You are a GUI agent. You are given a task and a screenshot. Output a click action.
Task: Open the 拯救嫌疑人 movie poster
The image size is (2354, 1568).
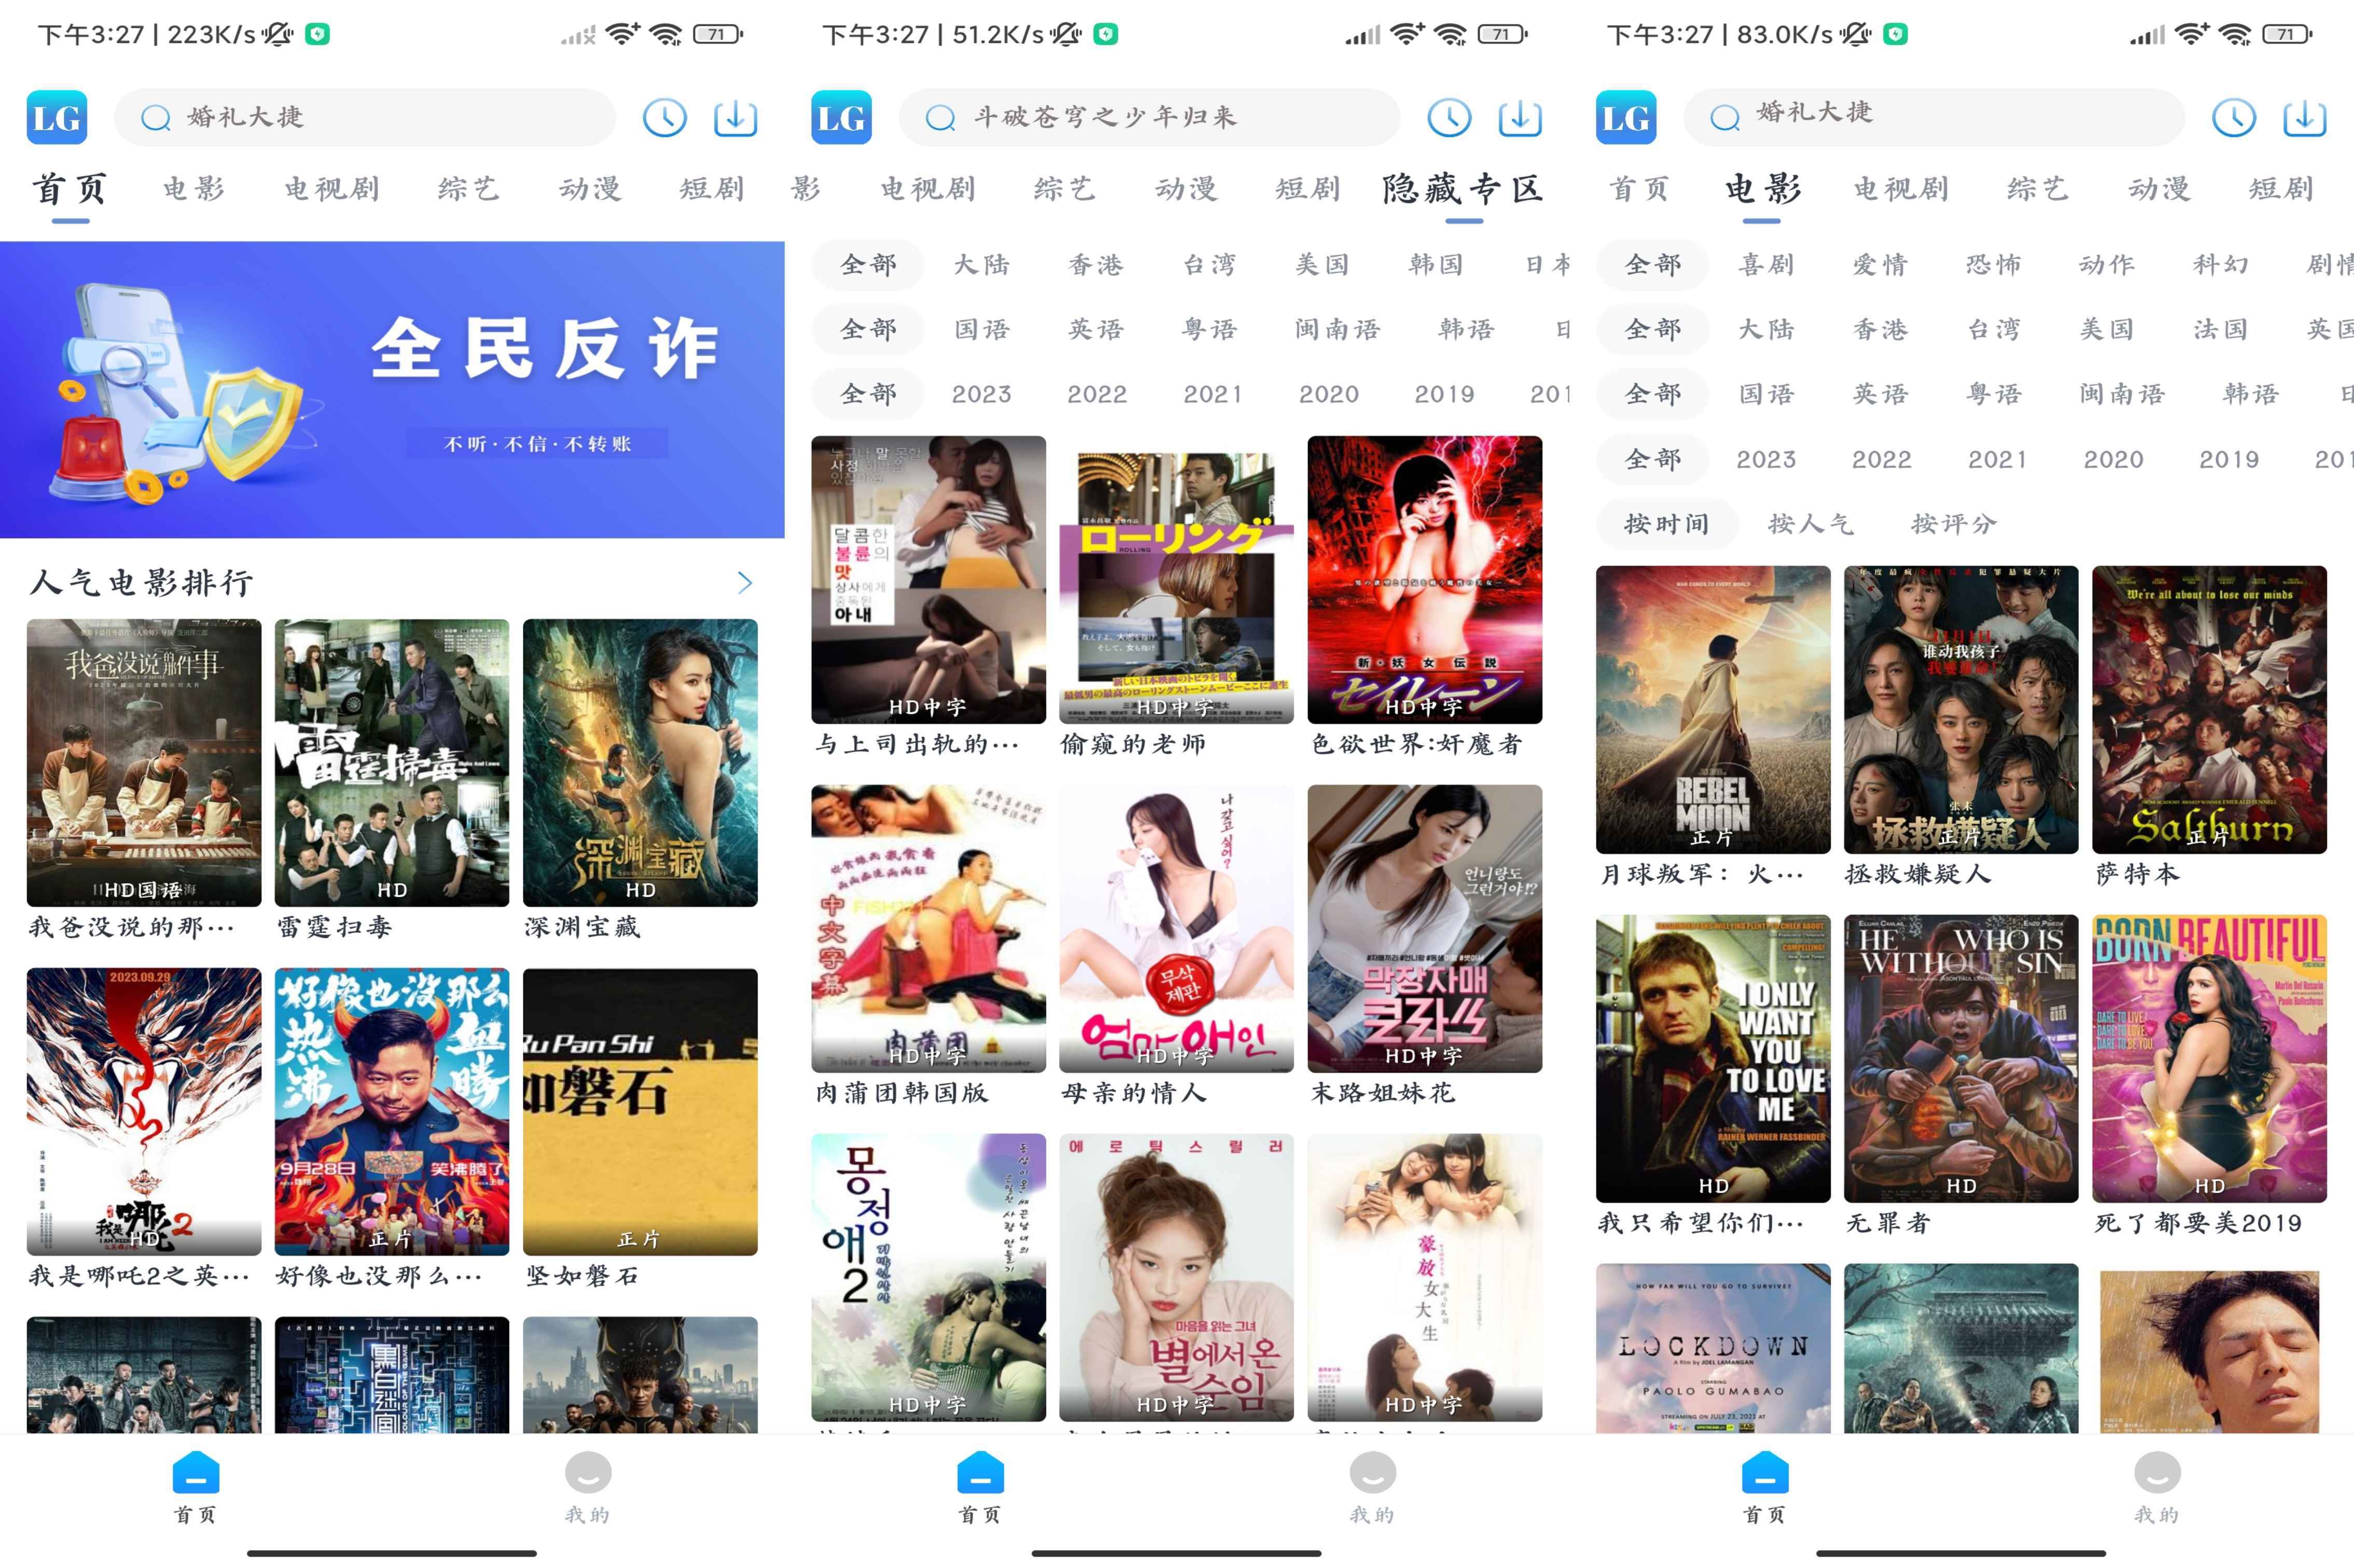point(1961,710)
